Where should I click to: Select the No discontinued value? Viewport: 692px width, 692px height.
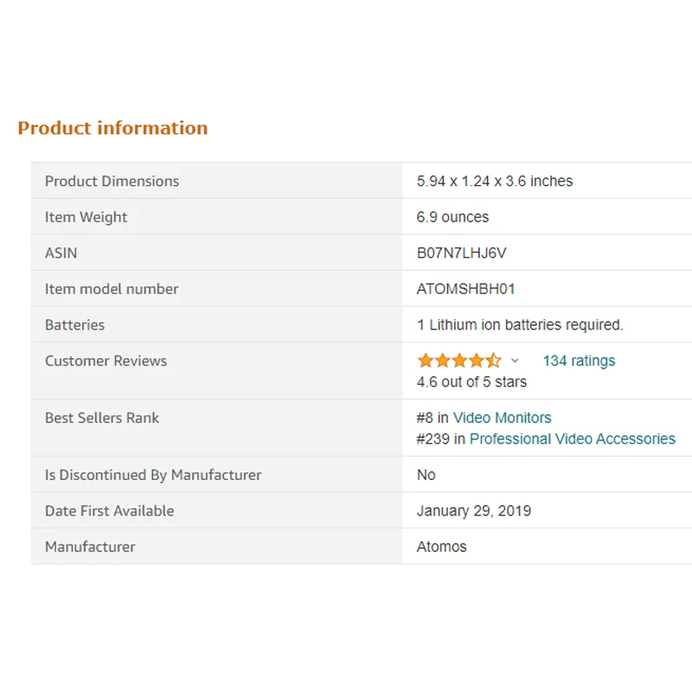tap(426, 475)
